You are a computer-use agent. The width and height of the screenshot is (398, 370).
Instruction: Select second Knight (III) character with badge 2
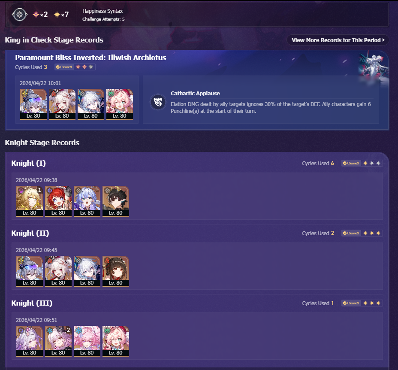58,341
